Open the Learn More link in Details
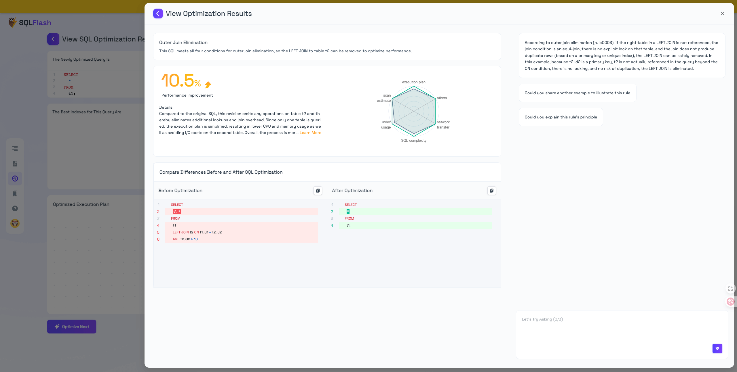This screenshot has width=737, height=372. click(310, 133)
